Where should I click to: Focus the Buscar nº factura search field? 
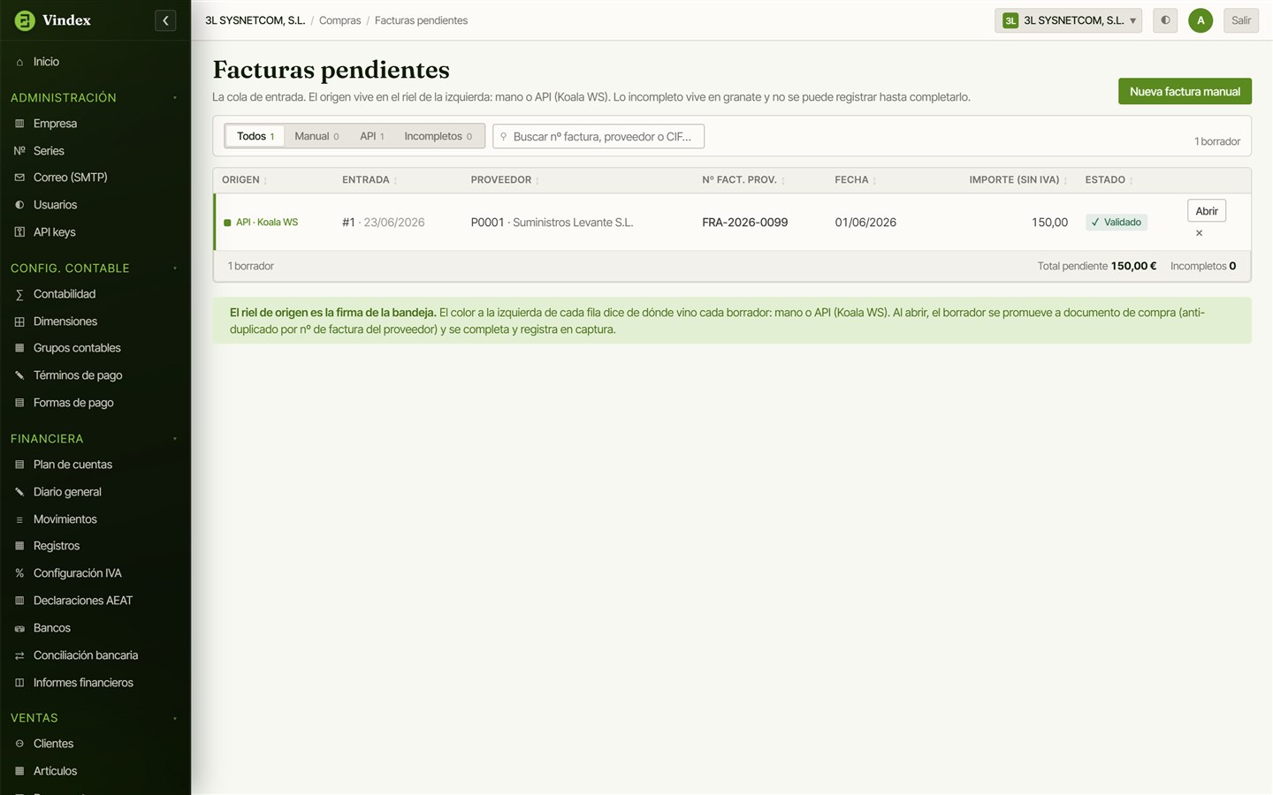coord(598,136)
